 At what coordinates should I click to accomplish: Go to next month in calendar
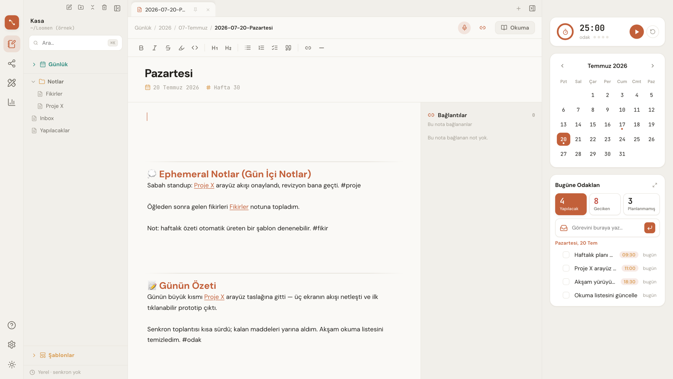coord(652,66)
